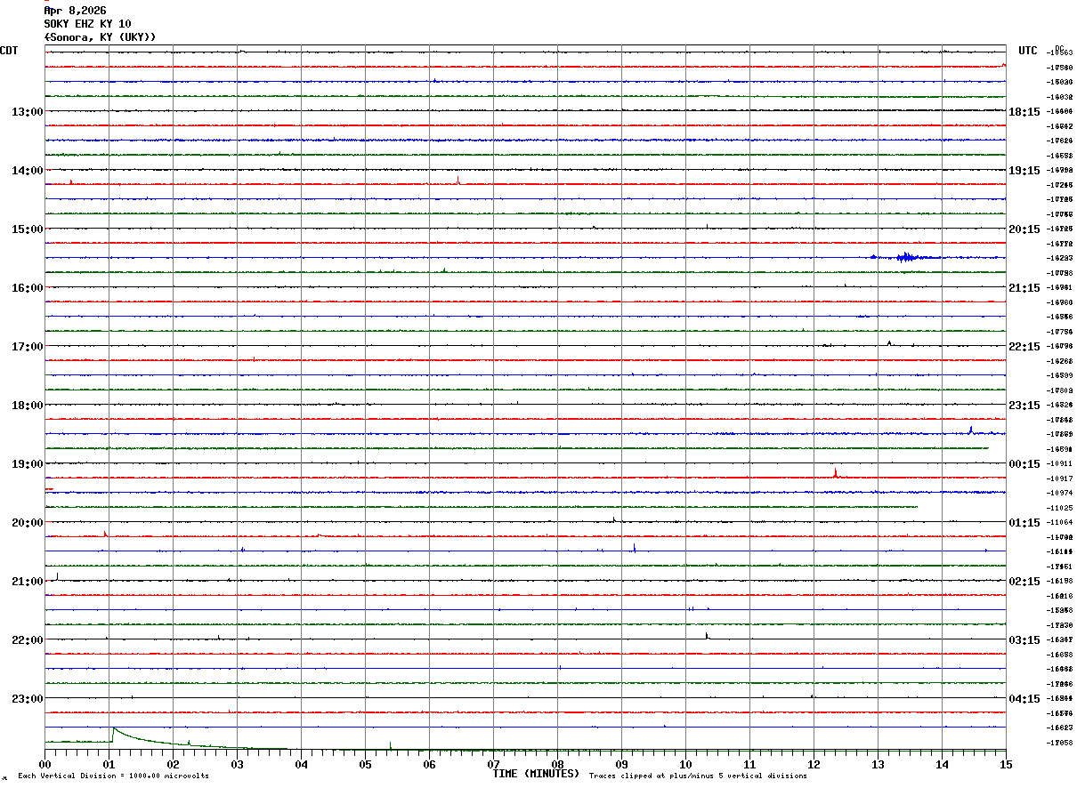Click the black spike near minute 13 in the 22:15 UTC row
Image resolution: width=1077 pixels, height=788 pixels.
[x=889, y=342]
